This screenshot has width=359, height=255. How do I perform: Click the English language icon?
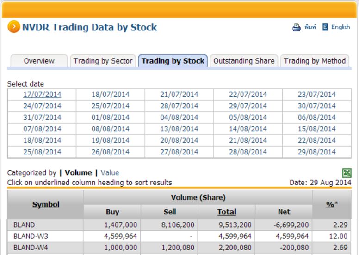click(x=325, y=27)
